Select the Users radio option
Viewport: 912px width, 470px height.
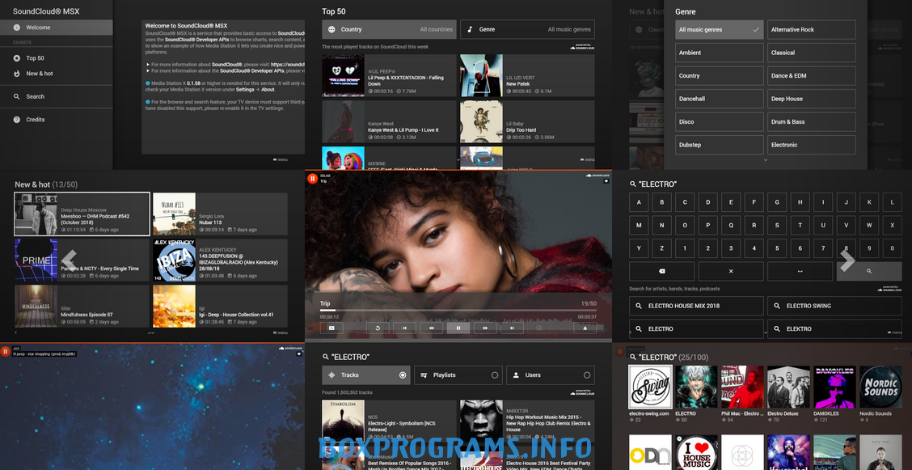pos(551,375)
